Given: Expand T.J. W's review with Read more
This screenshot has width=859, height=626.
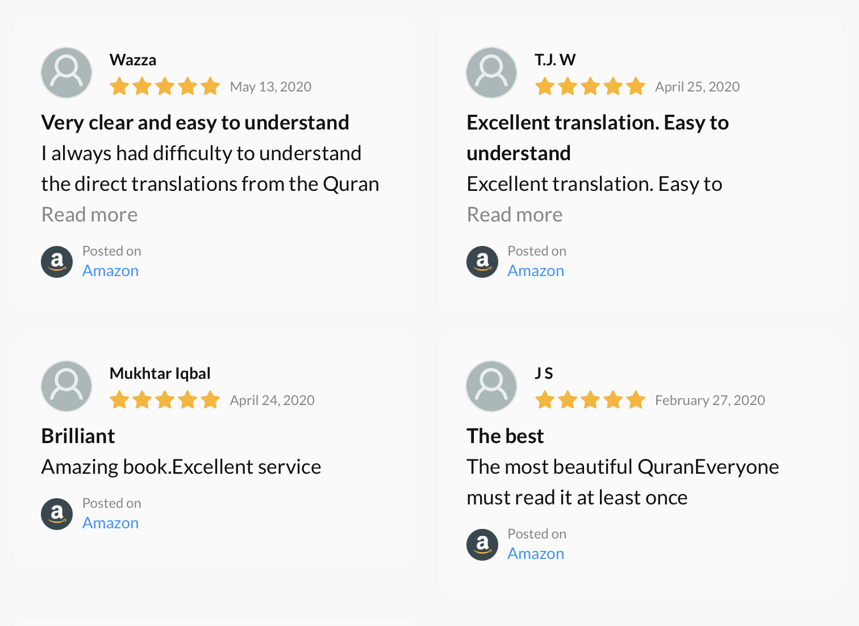Looking at the screenshot, I should (x=515, y=215).
